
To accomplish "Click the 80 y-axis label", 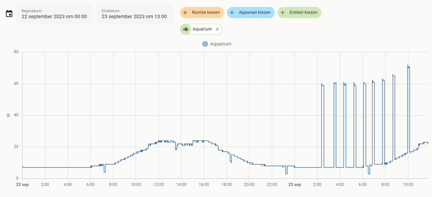I will (16, 52).
